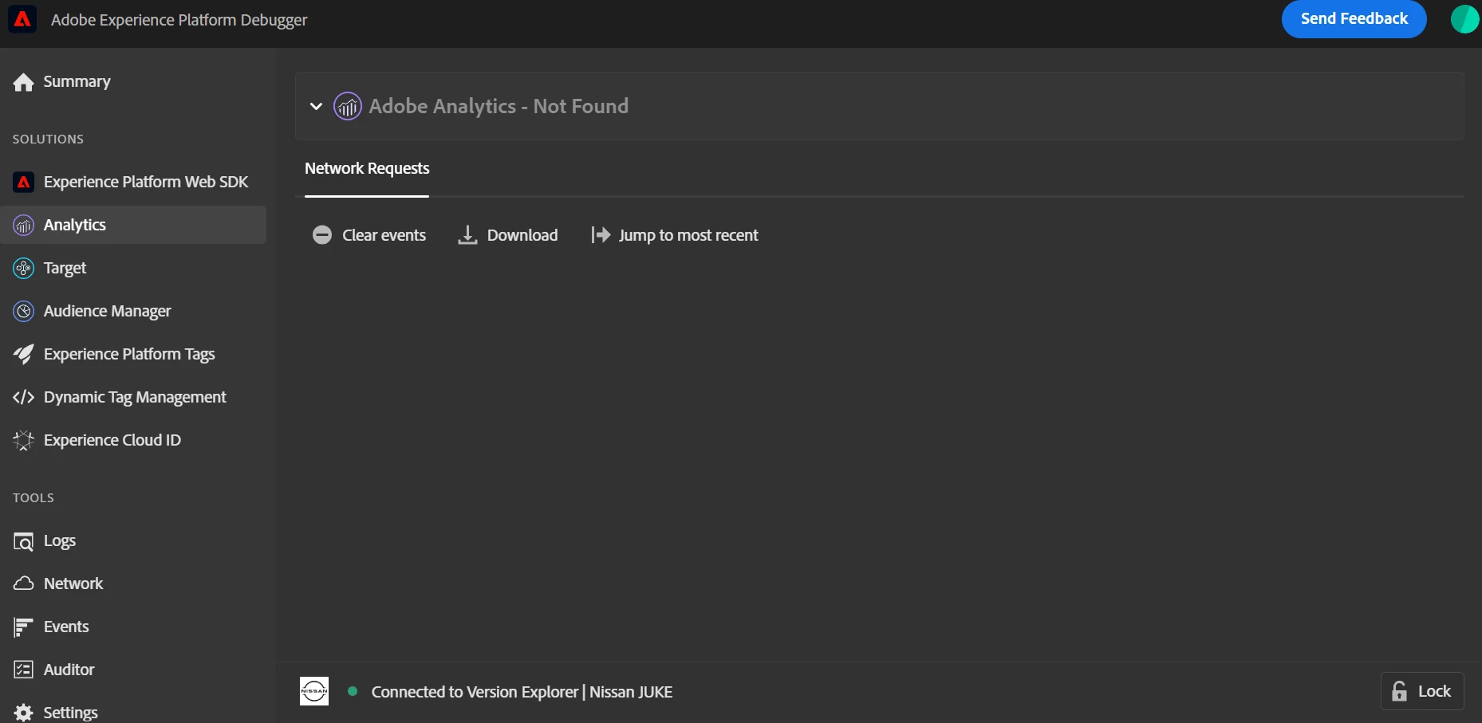Open the Audience Manager icon
The width and height of the screenshot is (1482, 723).
tap(24, 312)
